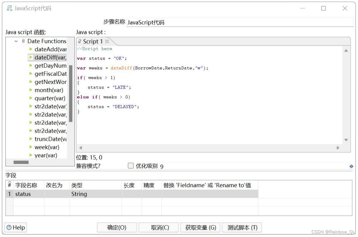Click the function tree horizontal scrollbar
The image size is (358, 237).
[21, 162]
